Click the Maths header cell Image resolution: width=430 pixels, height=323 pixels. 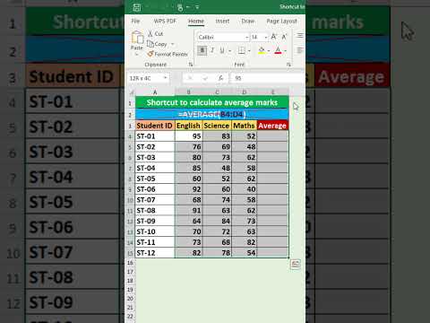[x=244, y=126]
